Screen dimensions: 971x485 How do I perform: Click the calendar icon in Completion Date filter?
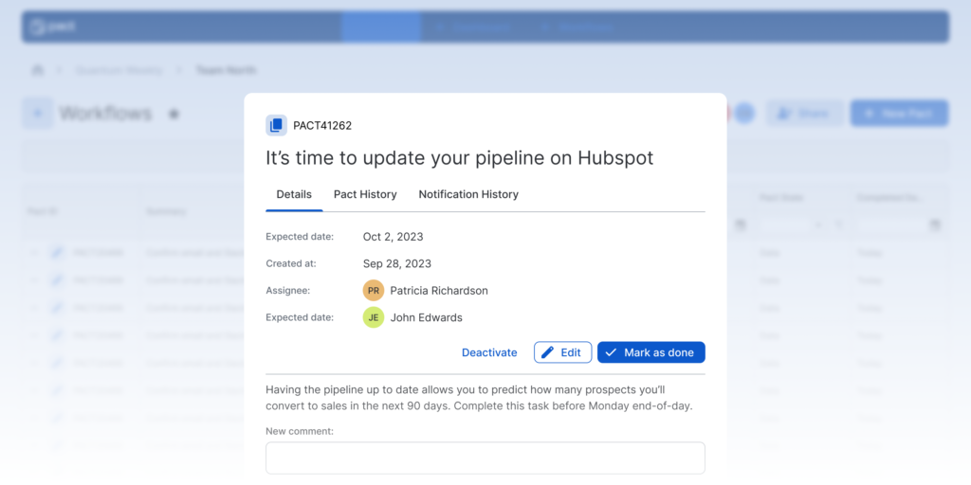(935, 225)
